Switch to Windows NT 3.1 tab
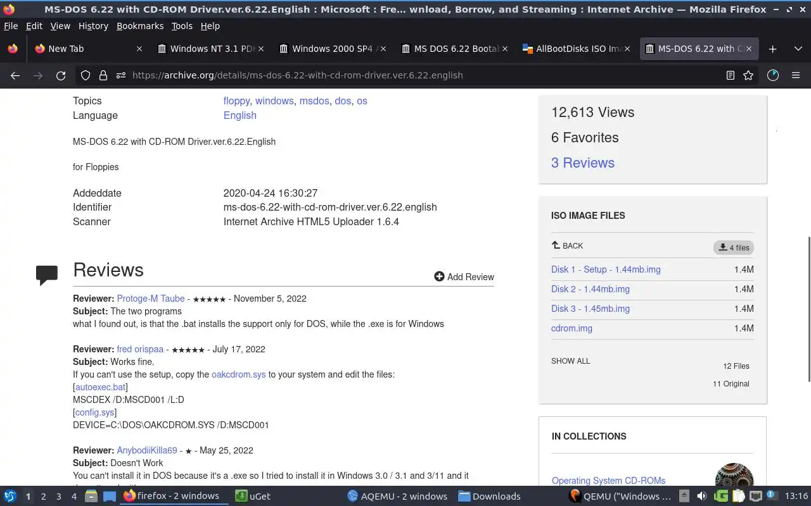Screen dimensions: 811x506 pyautogui.click(x=211, y=49)
